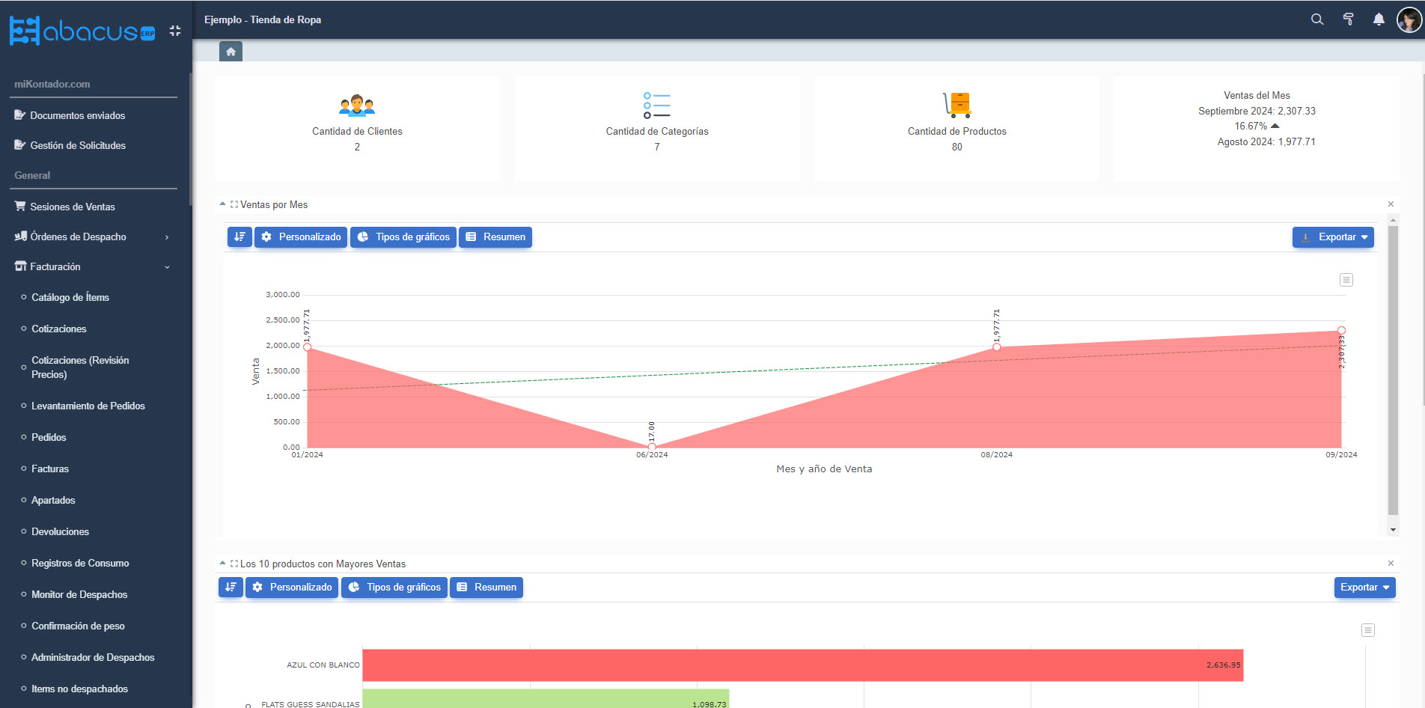Screen dimensions: 1425x708
Task: Maximize the Ventas por Mes panel
Action: 234,204
